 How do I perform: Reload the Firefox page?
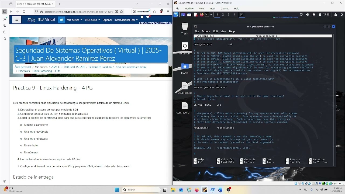[24, 12]
